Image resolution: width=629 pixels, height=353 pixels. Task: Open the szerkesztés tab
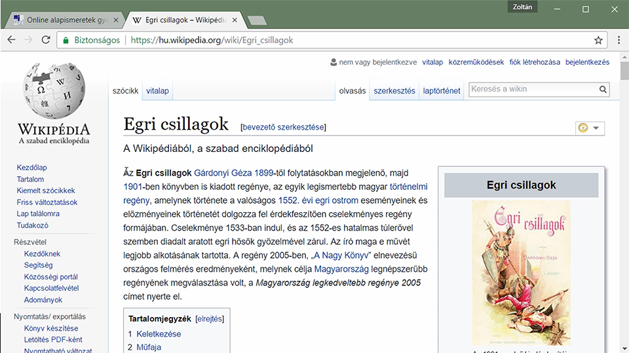394,91
